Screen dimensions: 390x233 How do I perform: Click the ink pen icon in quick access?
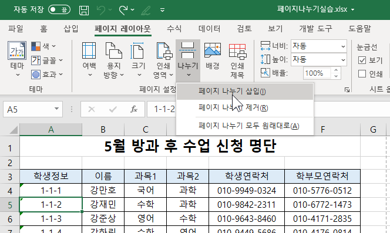click(x=146, y=10)
